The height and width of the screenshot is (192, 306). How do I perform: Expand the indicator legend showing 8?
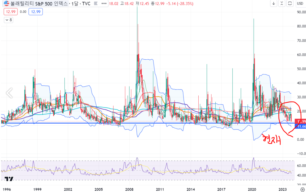tap(9, 20)
